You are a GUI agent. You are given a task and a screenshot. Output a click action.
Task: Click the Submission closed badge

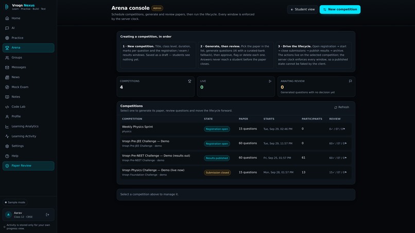point(217,173)
